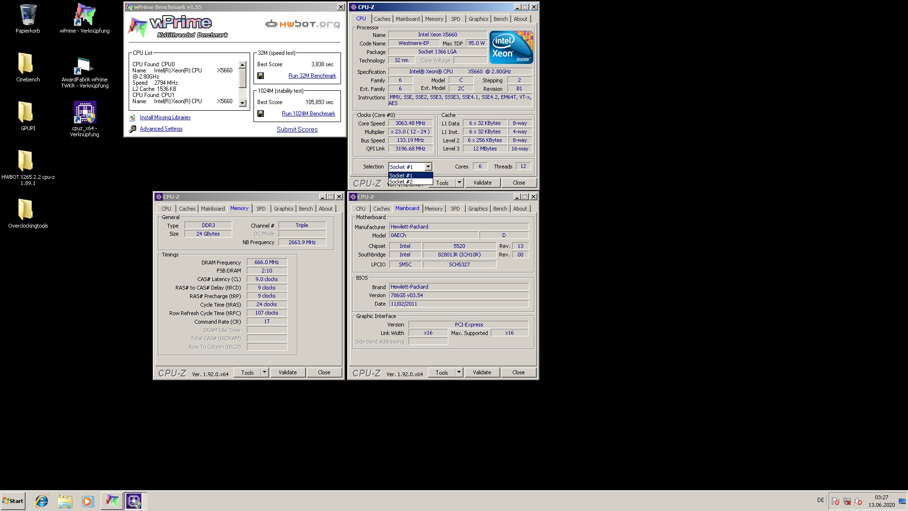Click the Intel Xeon X5660 name field

coord(437,35)
